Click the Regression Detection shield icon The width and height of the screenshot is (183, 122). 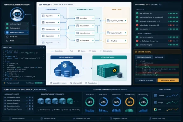(x=111, y=119)
